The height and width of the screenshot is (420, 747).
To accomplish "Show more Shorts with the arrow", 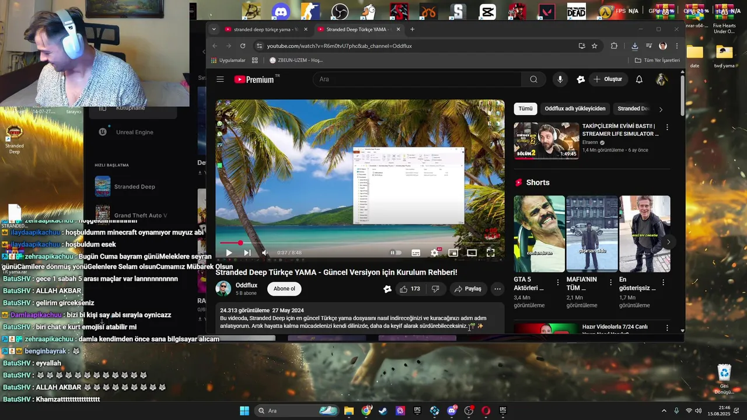I will click(668, 242).
